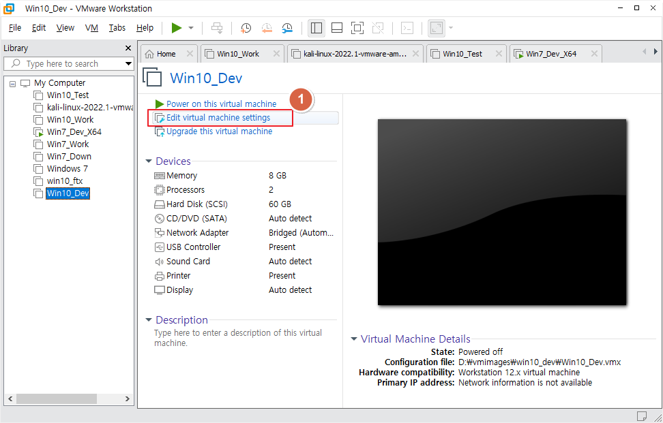Close the Win10_Test tab
This screenshot has height=423, width=663.
(499, 54)
